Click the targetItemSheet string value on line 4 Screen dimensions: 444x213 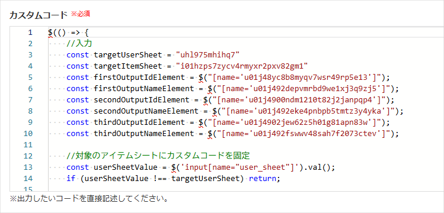coord(242,66)
